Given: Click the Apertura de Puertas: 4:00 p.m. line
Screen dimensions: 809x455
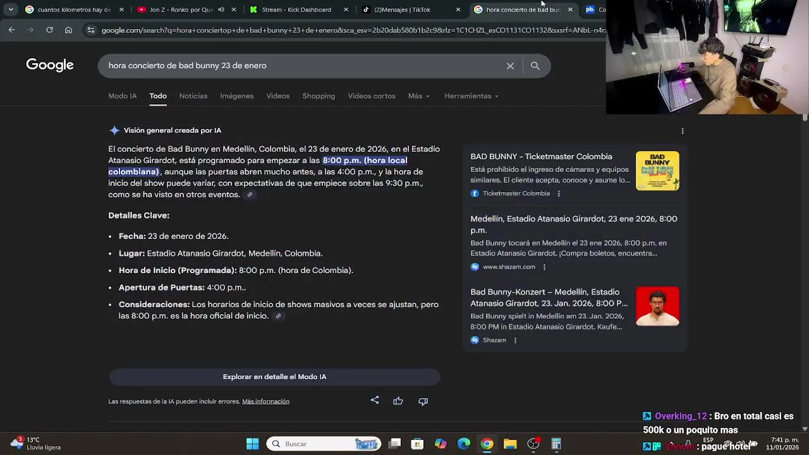Looking at the screenshot, I should point(182,288).
